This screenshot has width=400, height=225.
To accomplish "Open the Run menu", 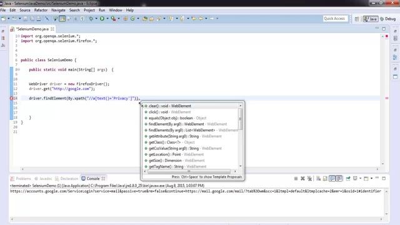I will [102, 10].
